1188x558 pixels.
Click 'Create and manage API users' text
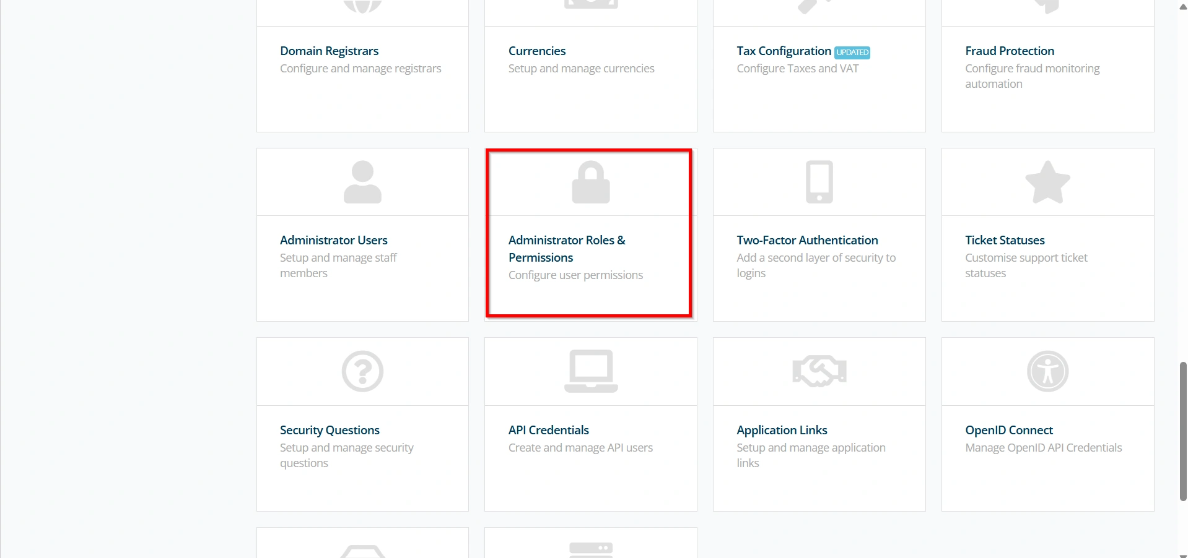[x=580, y=448]
